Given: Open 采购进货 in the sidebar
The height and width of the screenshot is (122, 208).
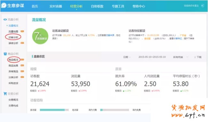Looking at the screenshot, I should (13, 83).
